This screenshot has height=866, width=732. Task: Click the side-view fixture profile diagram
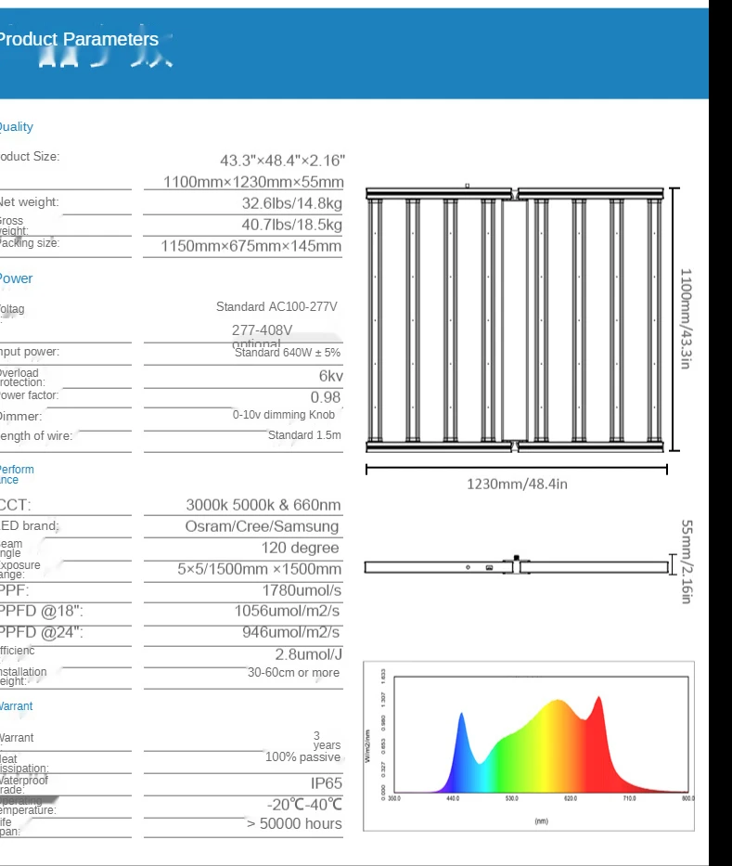click(516, 565)
